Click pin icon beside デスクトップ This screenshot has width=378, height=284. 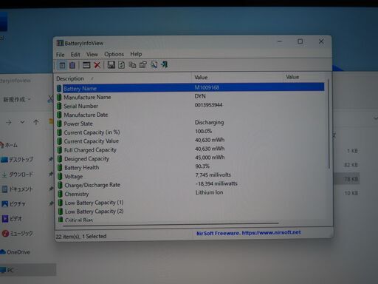tap(51, 159)
